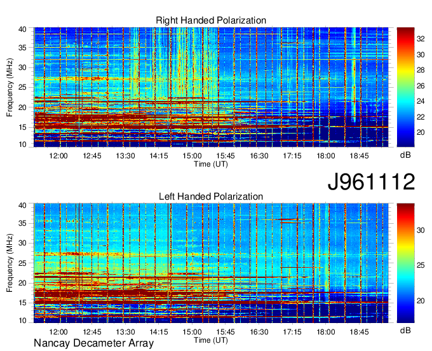
Task: Click the 32 value on upper color bar
Action: 421,39
